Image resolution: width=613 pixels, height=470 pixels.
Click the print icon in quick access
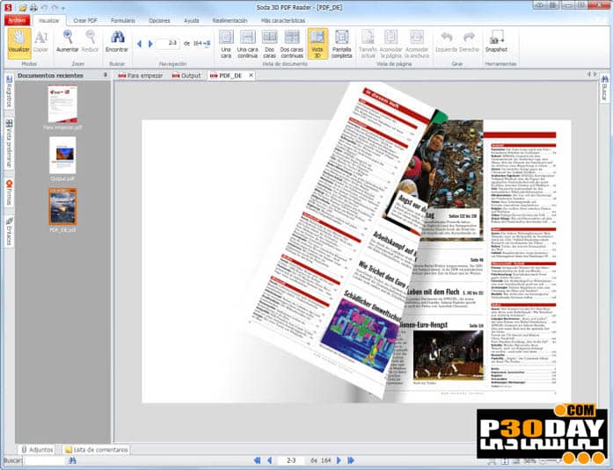point(33,7)
